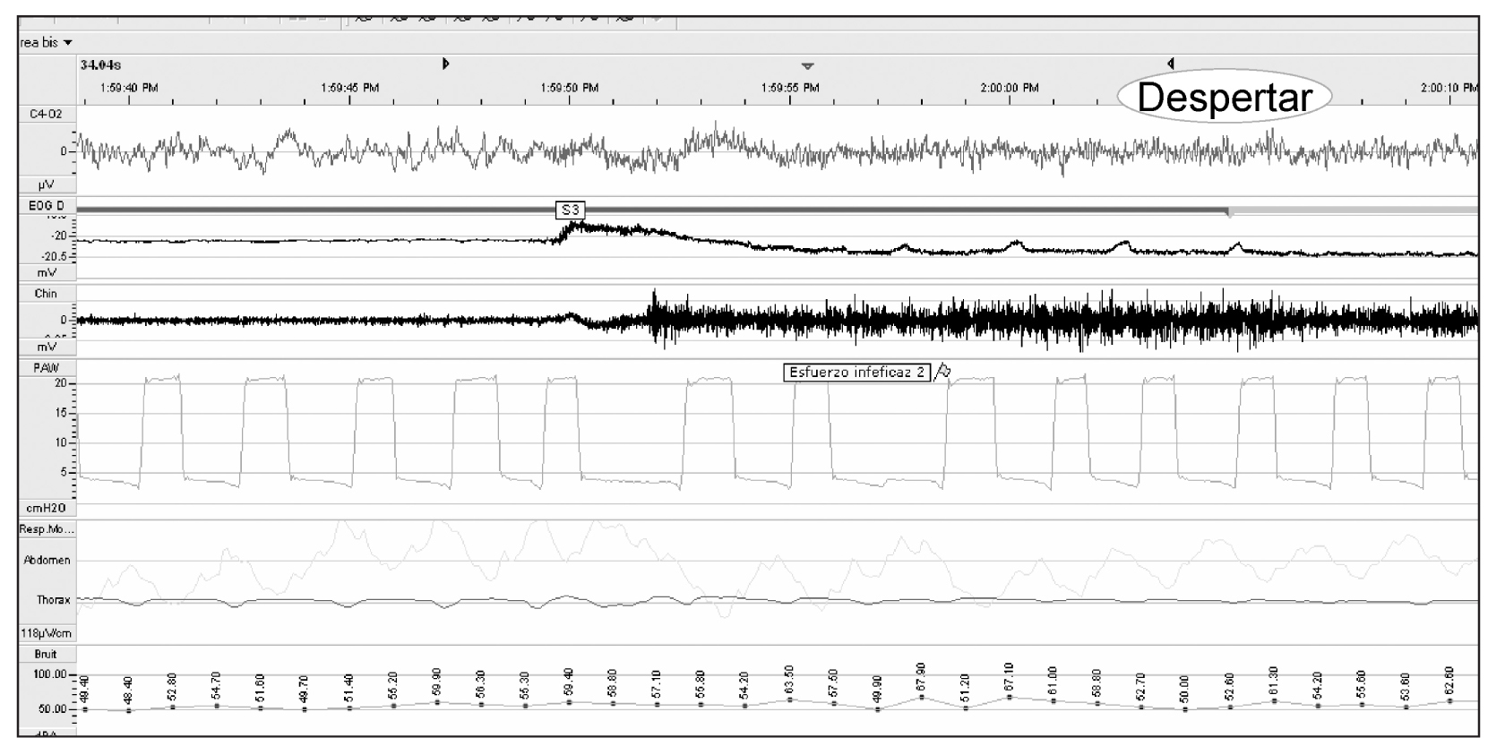Select the EOG D channel label

click(x=47, y=206)
